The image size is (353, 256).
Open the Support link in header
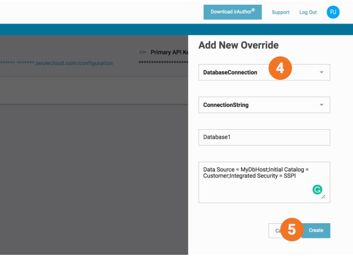[x=280, y=12]
